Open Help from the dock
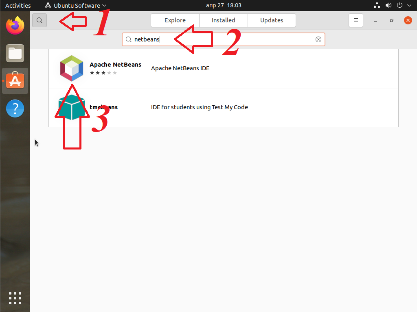The height and width of the screenshot is (312, 417). click(x=15, y=109)
